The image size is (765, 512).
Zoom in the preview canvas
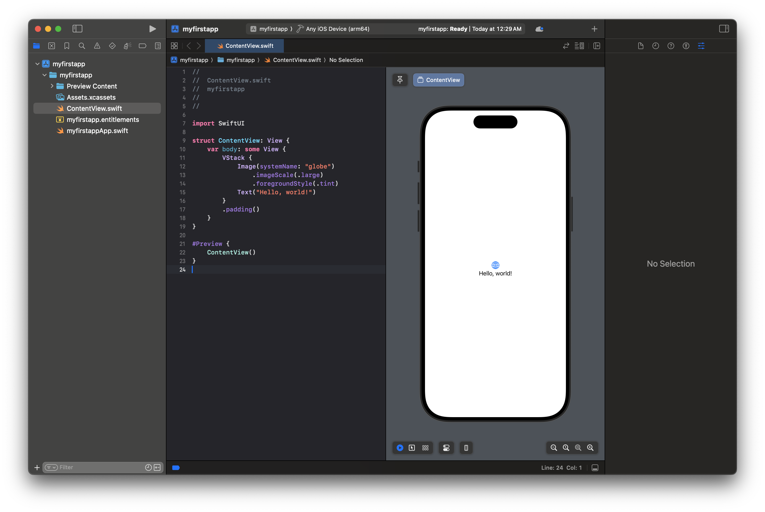point(590,448)
